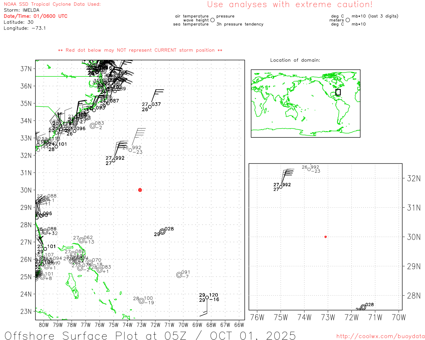Click station circle labeled 120 -16

pos(207,297)
